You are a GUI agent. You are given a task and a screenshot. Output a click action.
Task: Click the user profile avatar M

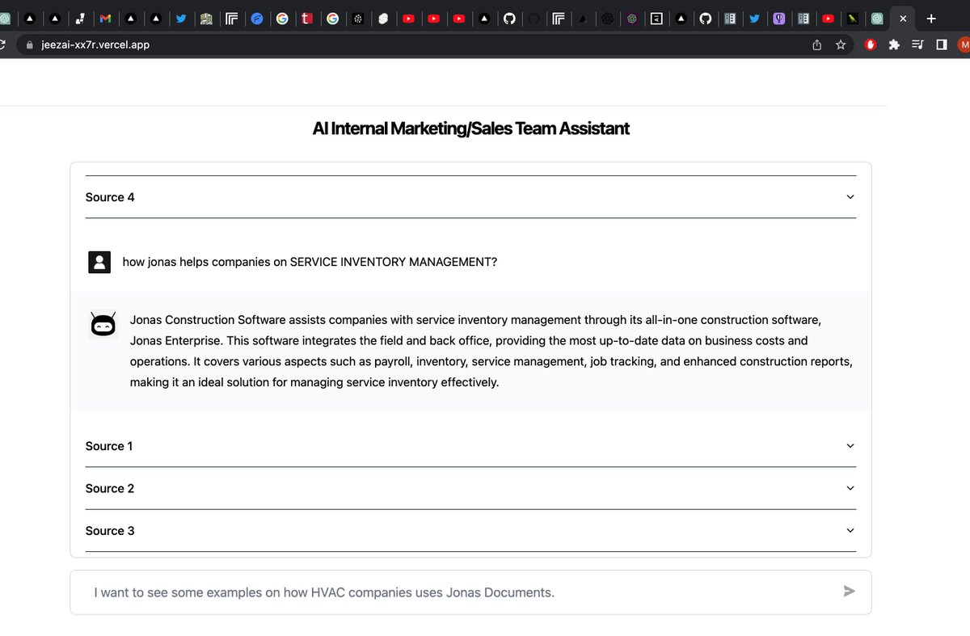pyautogui.click(x=964, y=45)
